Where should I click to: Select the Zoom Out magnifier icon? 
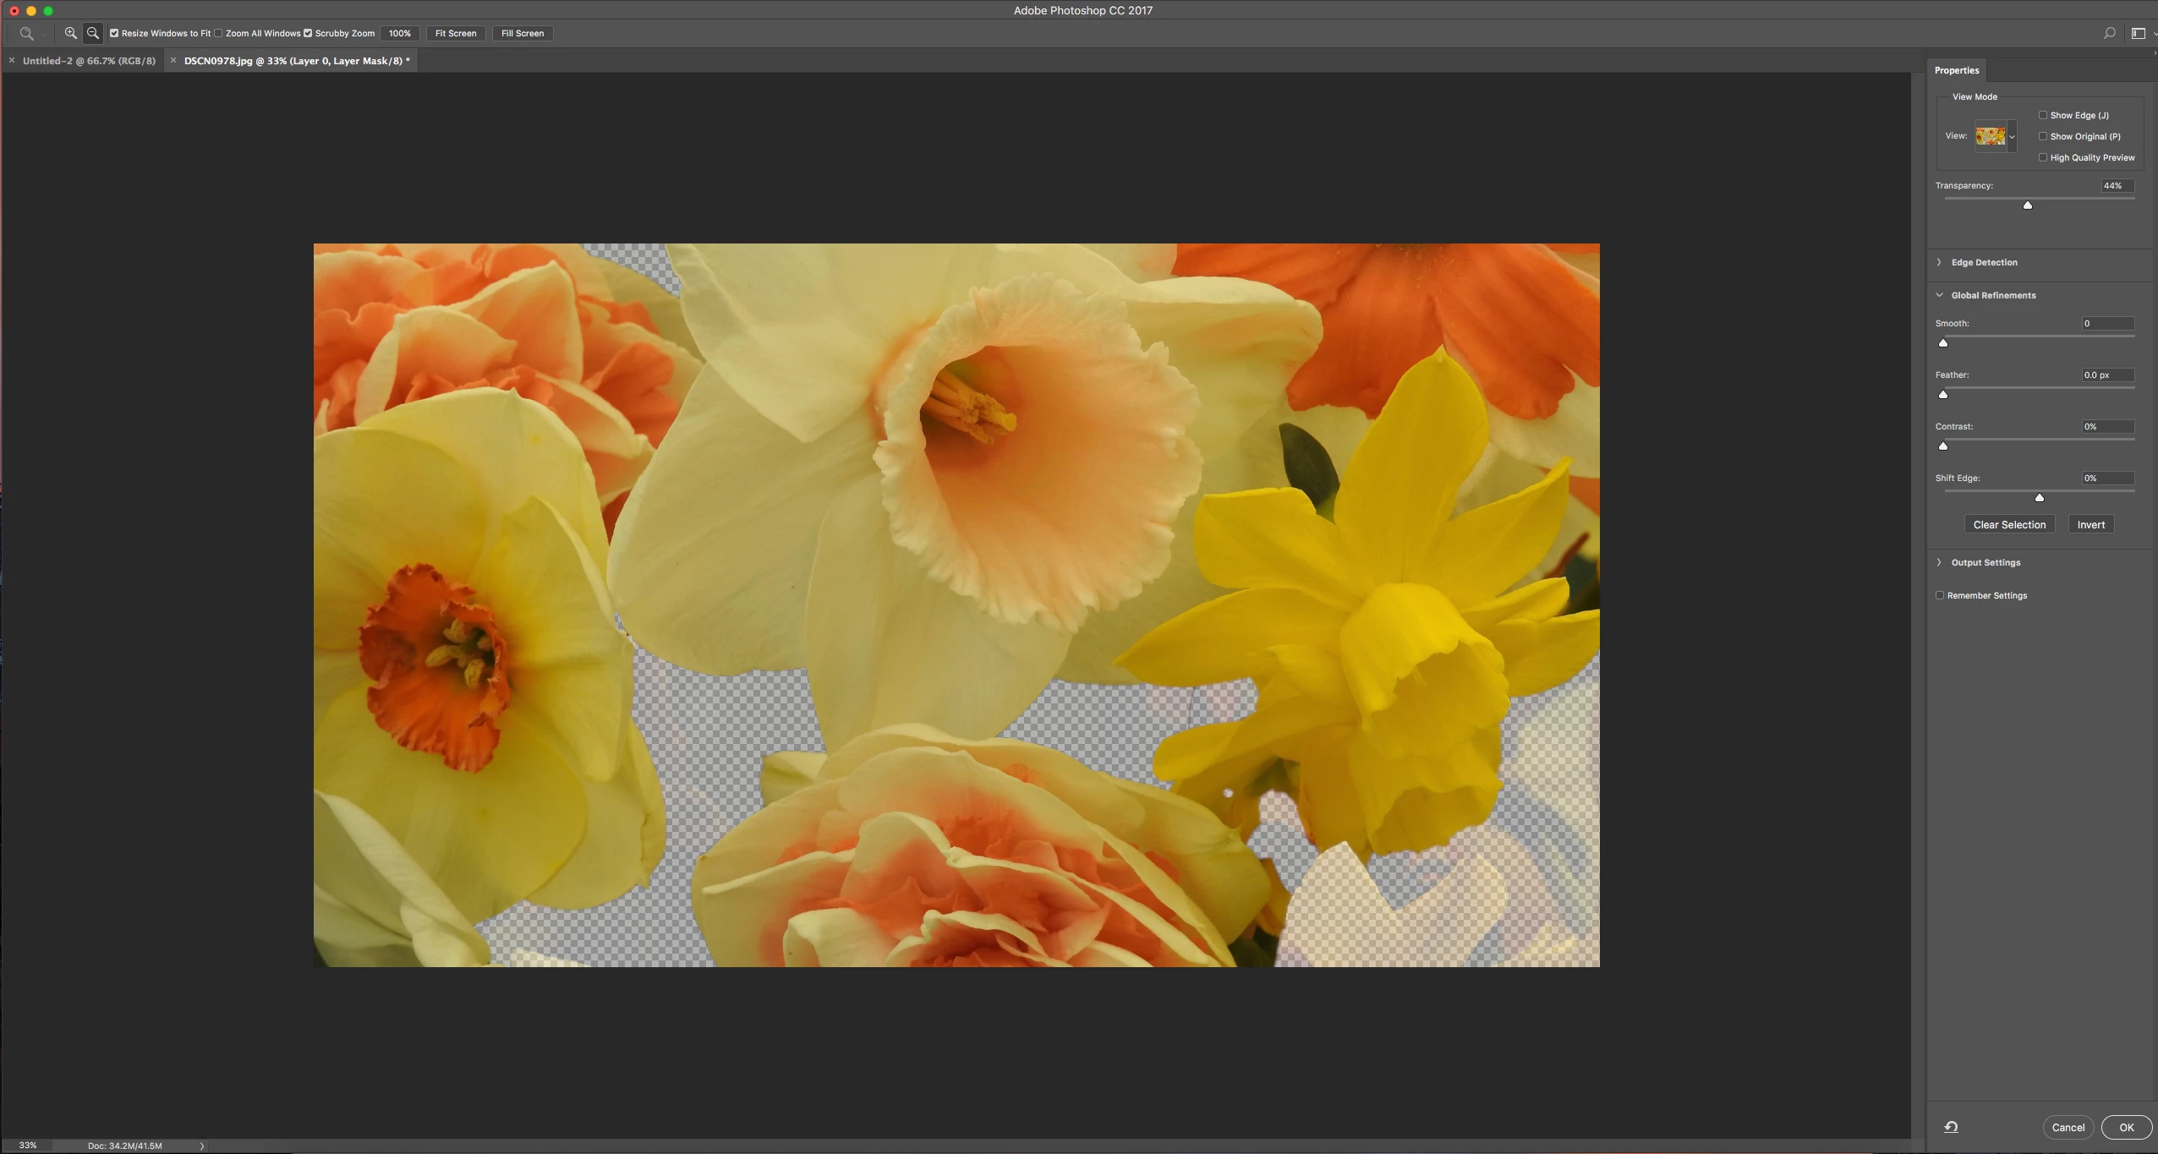(x=93, y=33)
